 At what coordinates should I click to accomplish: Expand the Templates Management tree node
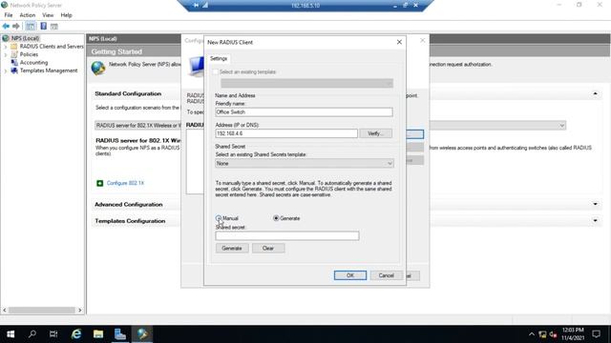(6, 71)
